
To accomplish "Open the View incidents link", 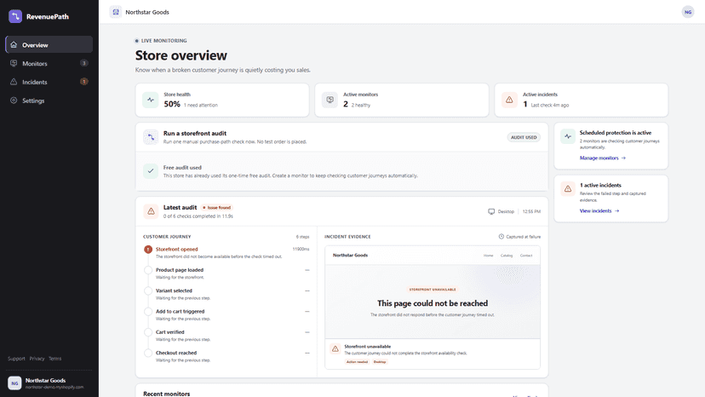I will pyautogui.click(x=599, y=210).
